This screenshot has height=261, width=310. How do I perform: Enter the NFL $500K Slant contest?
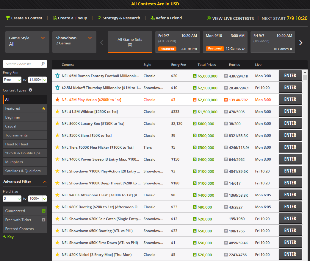(x=290, y=135)
